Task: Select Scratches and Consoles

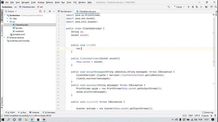Action: coord(19,41)
